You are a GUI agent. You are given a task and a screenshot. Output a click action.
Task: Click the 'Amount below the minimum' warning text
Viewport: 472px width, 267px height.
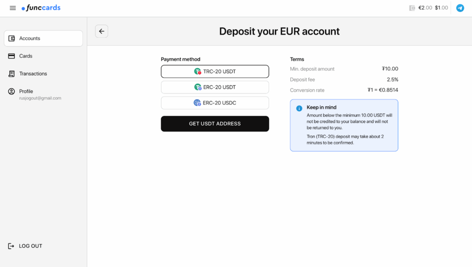tap(349, 122)
